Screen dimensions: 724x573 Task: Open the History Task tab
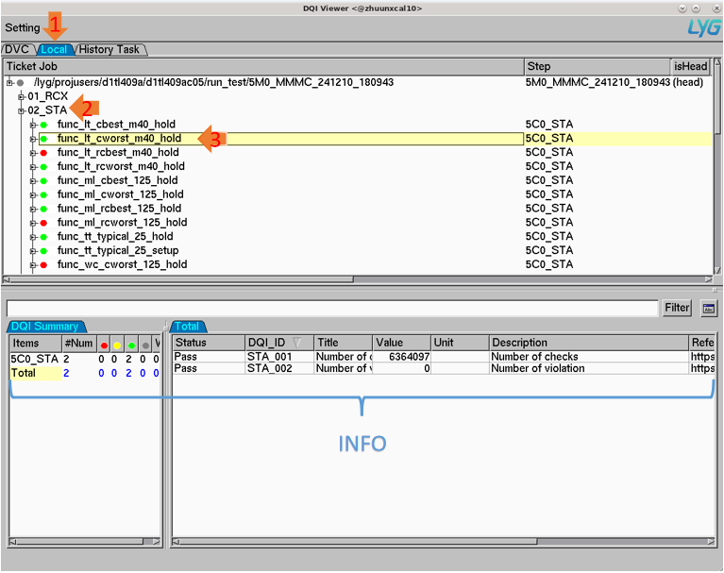tap(109, 49)
